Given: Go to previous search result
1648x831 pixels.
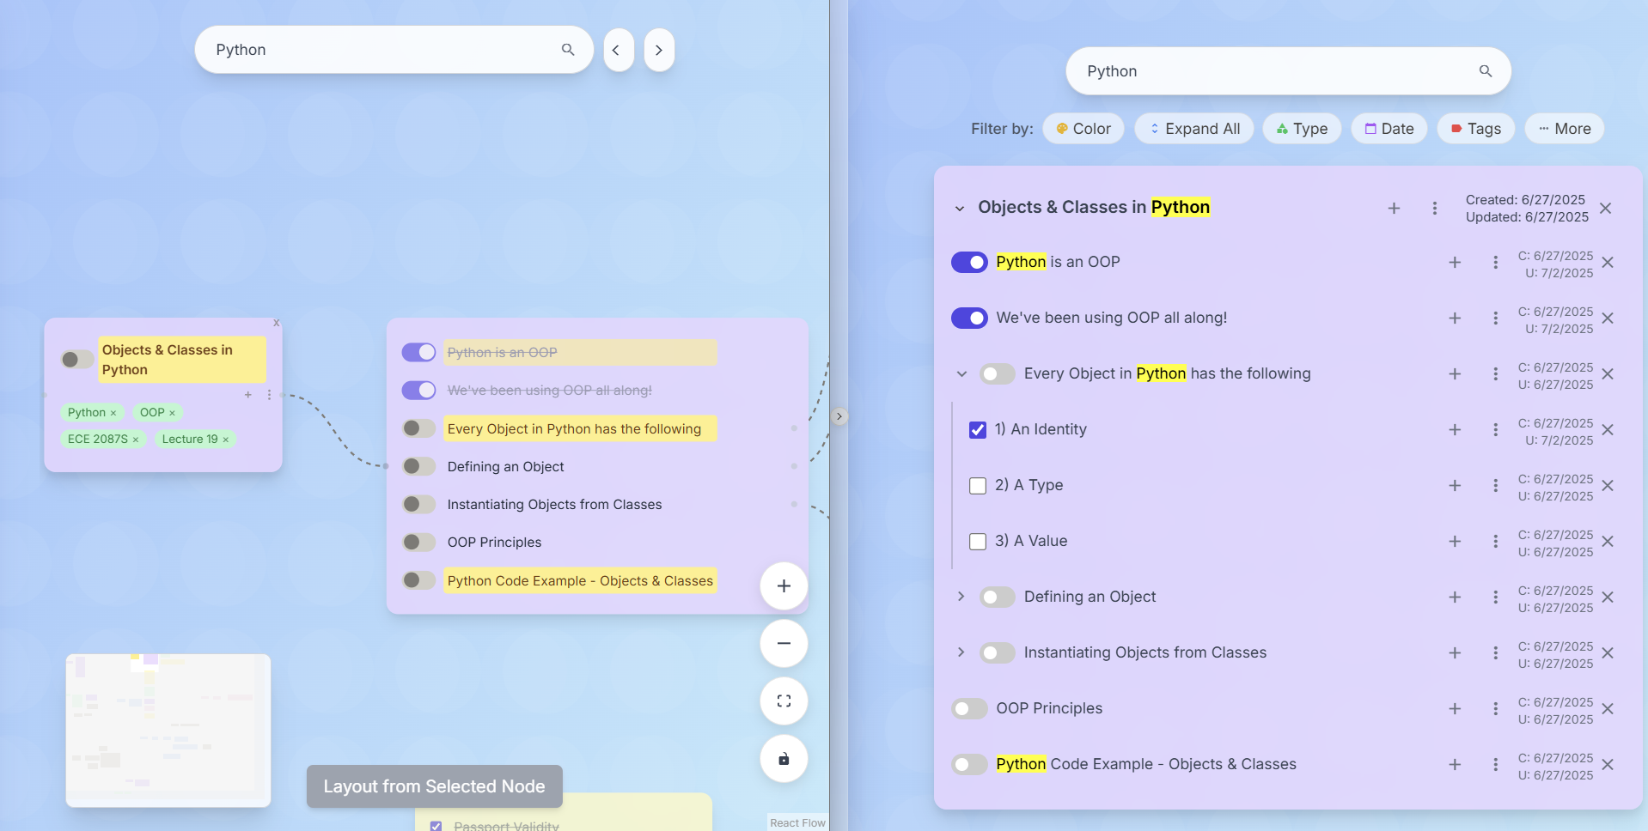Looking at the screenshot, I should point(617,50).
